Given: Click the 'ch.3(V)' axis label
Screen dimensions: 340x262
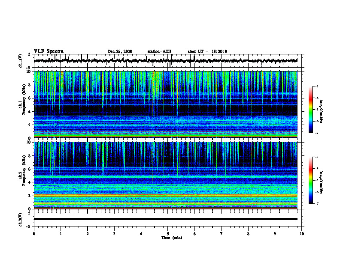Looking at the screenshot, I should pyautogui.click(x=21, y=220).
